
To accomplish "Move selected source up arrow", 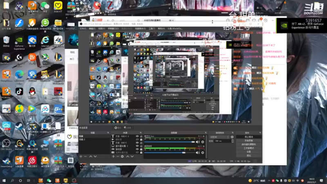I will tap(128, 157).
